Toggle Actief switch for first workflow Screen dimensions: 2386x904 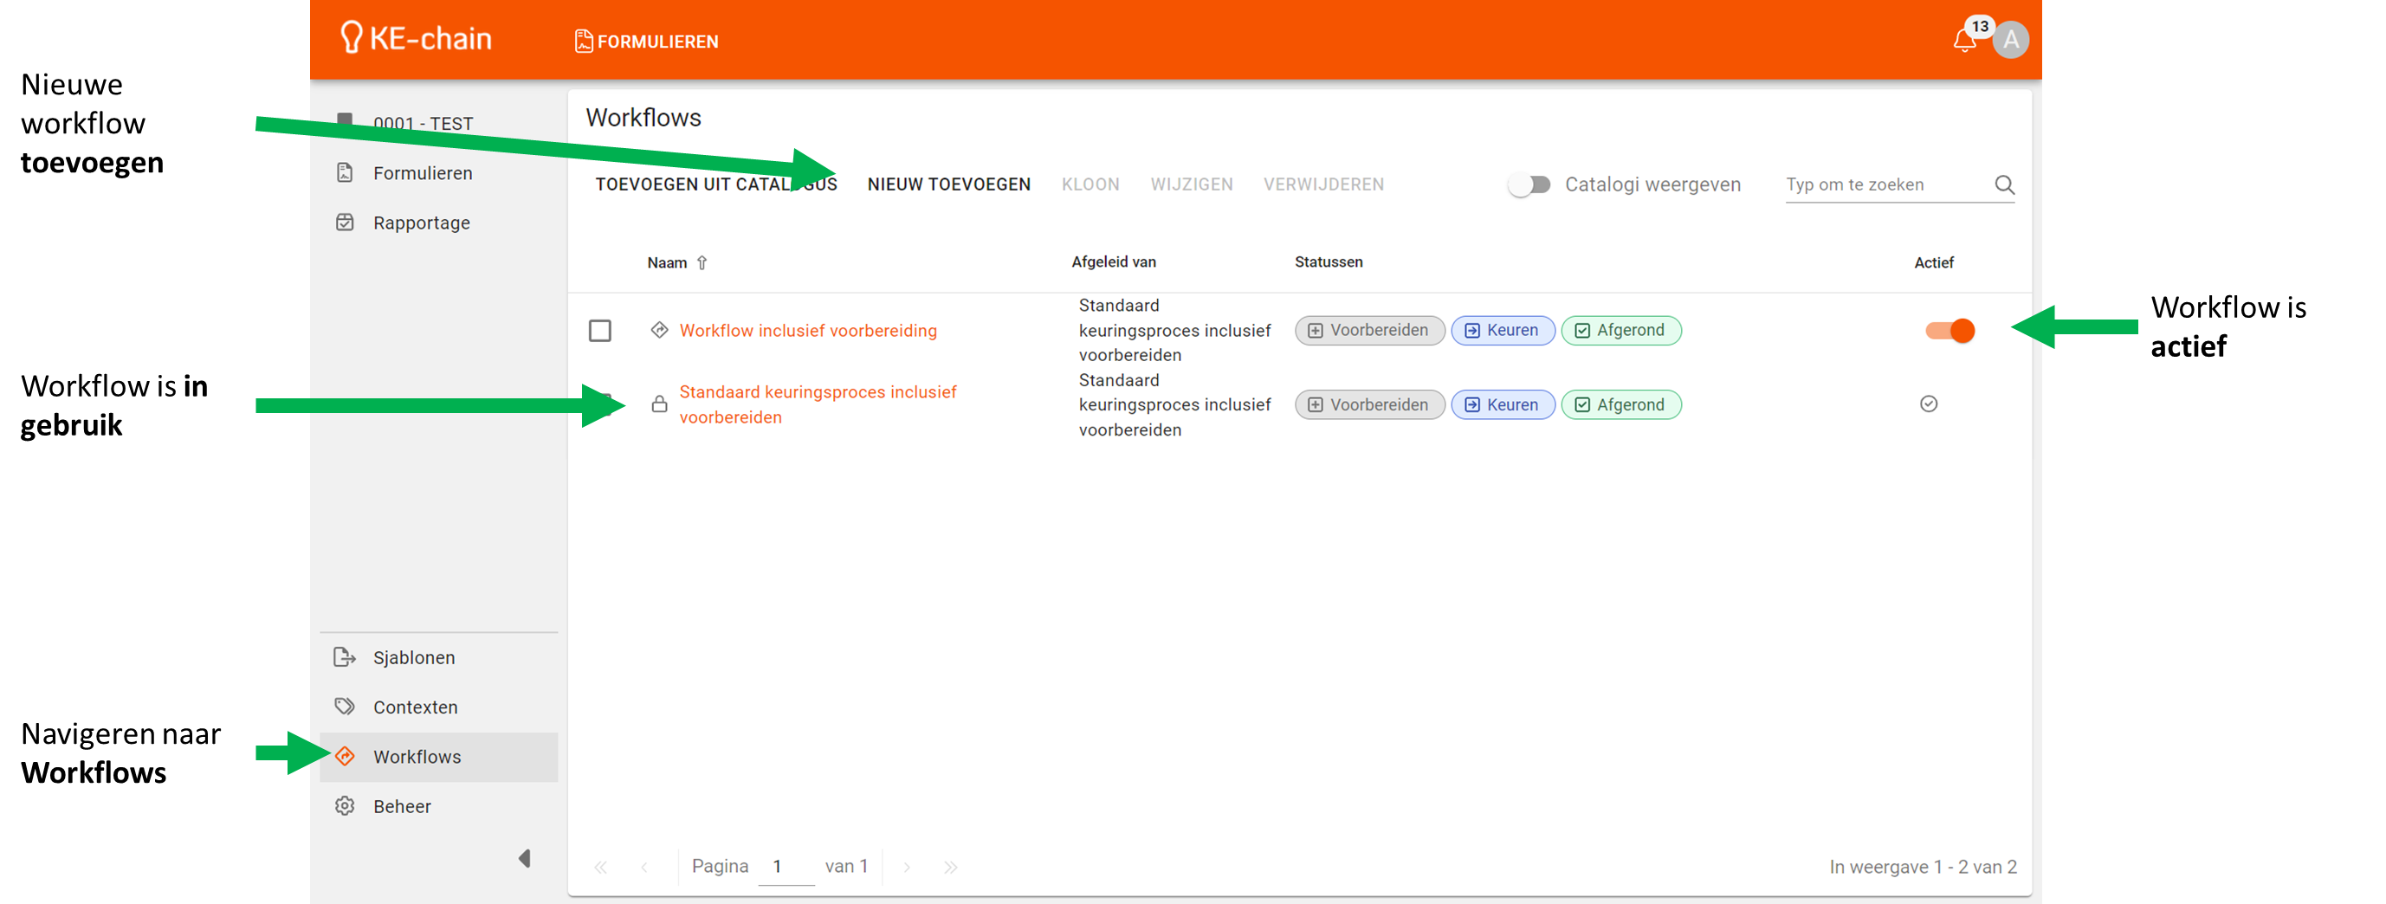pos(1950,331)
